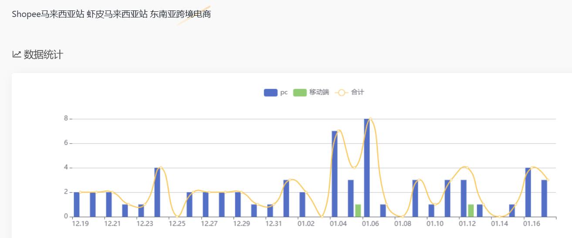This screenshot has width=572, height=238.
Task: Click the blue bar at 12.19
Action: pyautogui.click(x=77, y=204)
